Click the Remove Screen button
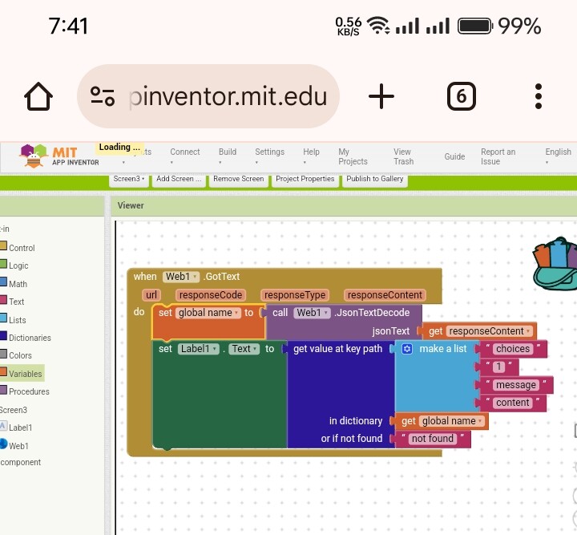 (x=239, y=180)
